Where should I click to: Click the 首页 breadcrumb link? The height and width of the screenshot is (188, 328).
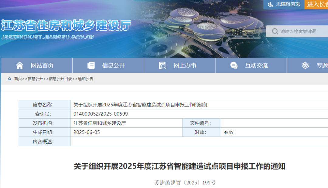[x=18, y=79]
